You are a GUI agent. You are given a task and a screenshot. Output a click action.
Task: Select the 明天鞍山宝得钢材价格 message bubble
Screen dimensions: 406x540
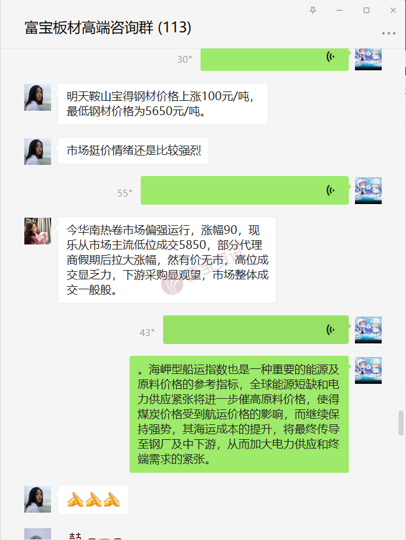pos(163,104)
